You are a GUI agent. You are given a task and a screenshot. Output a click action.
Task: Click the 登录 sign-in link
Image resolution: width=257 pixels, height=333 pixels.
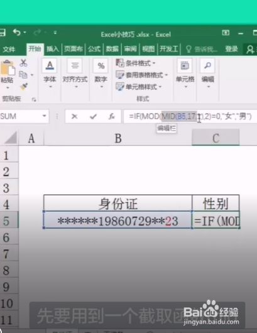[231, 49]
